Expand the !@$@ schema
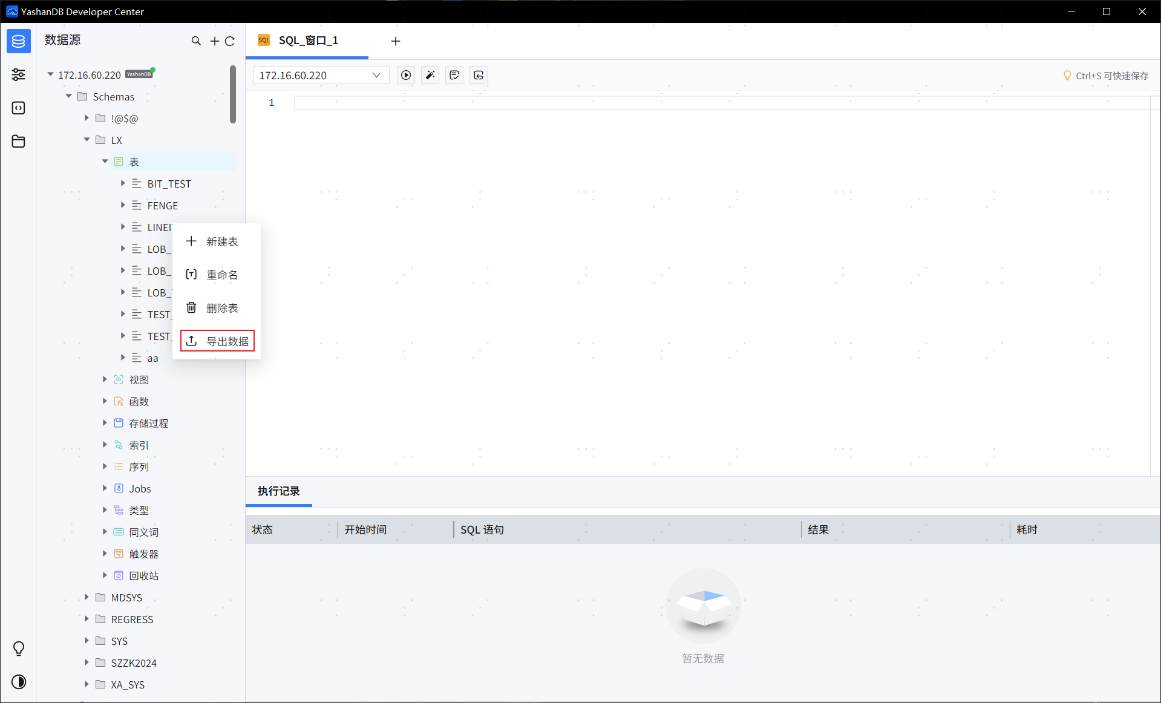Screen dimensions: 1161x703 coord(87,118)
